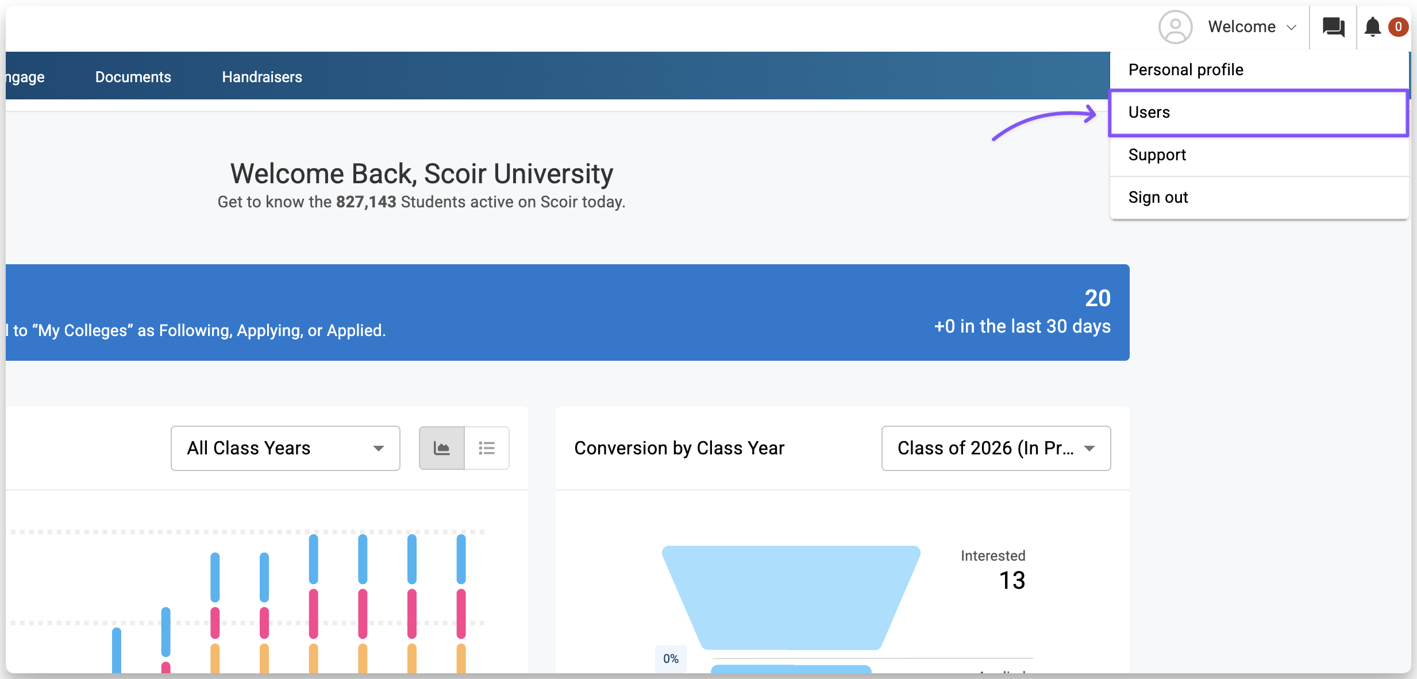
Task: Open the Documents navigation tab
Action: (133, 77)
